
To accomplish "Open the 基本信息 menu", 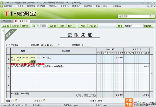I will (8, 6).
